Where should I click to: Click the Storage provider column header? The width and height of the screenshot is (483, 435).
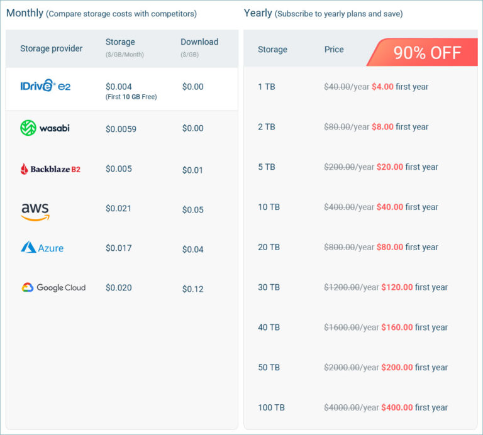(x=52, y=48)
